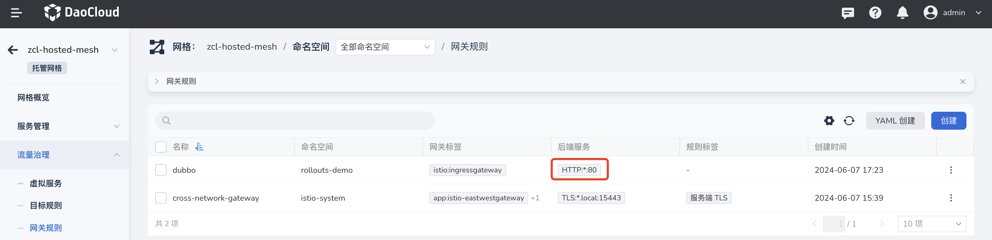The width and height of the screenshot is (992, 240).
Task: Open the messages chat icon
Action: tap(848, 13)
